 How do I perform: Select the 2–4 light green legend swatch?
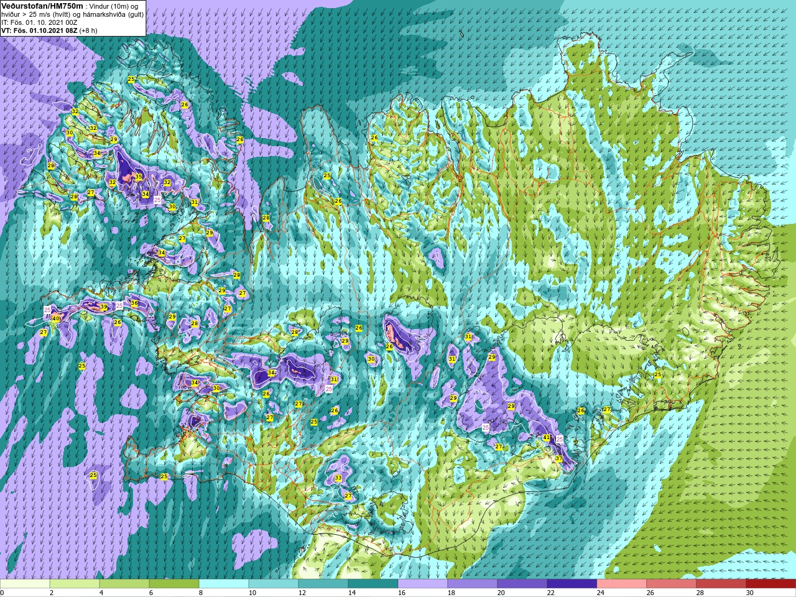click(75, 584)
